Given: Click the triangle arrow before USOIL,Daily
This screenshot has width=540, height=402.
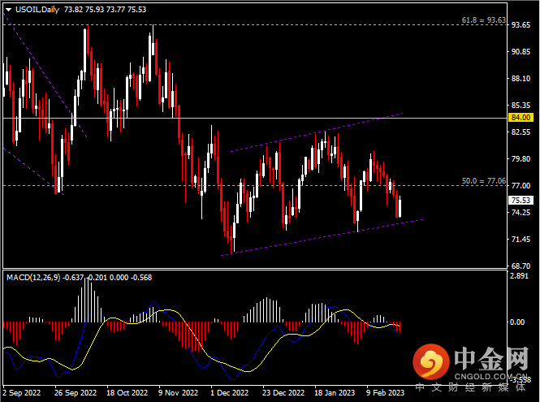Looking at the screenshot, I should tap(7, 8).
